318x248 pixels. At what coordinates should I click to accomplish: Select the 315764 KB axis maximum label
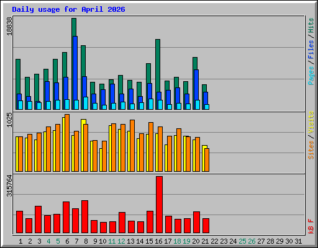pyautogui.click(x=9, y=185)
